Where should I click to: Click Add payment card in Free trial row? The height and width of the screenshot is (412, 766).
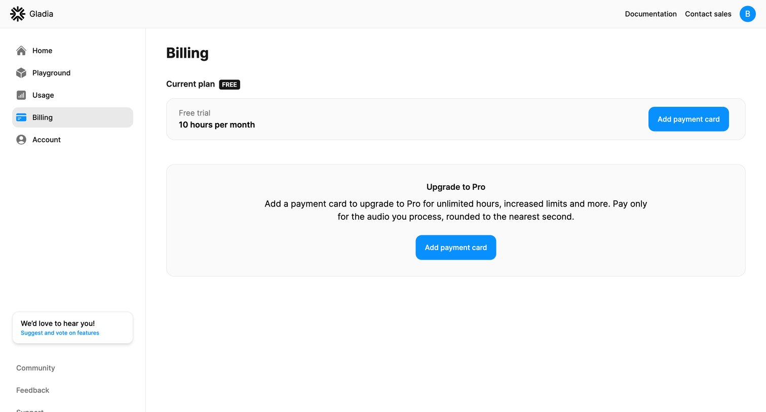click(x=688, y=119)
